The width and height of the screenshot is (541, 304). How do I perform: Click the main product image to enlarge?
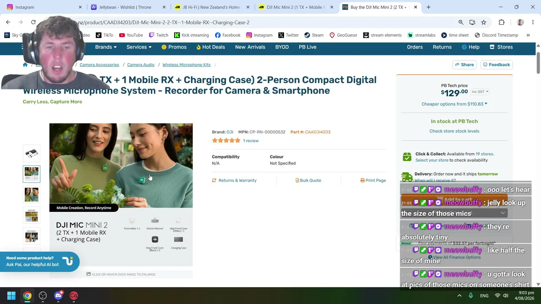(x=121, y=195)
